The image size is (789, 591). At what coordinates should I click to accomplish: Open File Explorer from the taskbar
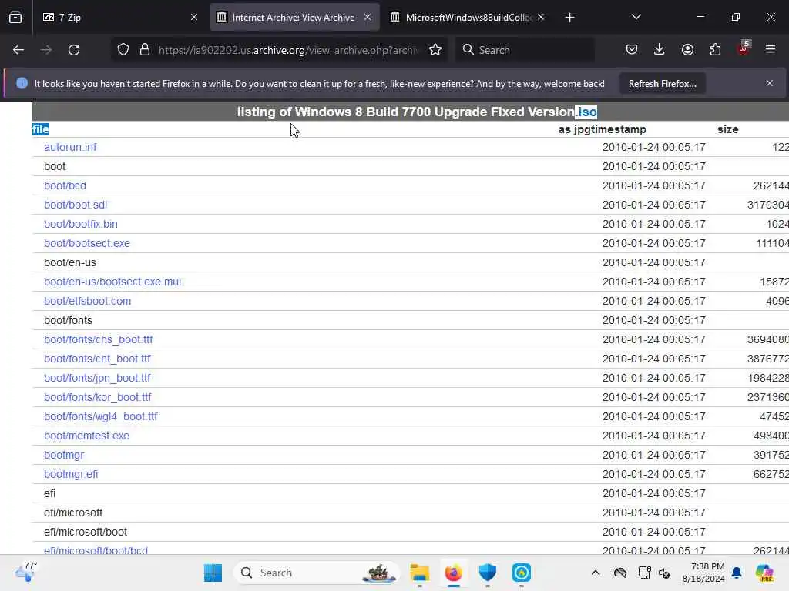click(x=420, y=573)
